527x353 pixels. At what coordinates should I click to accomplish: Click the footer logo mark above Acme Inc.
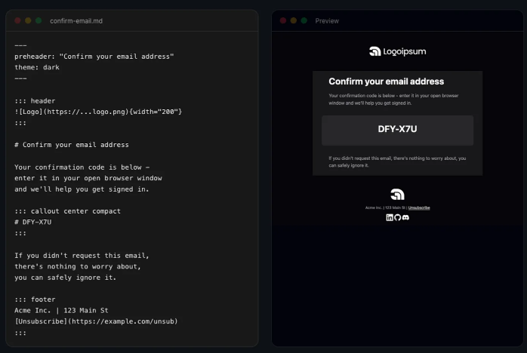pyautogui.click(x=397, y=194)
